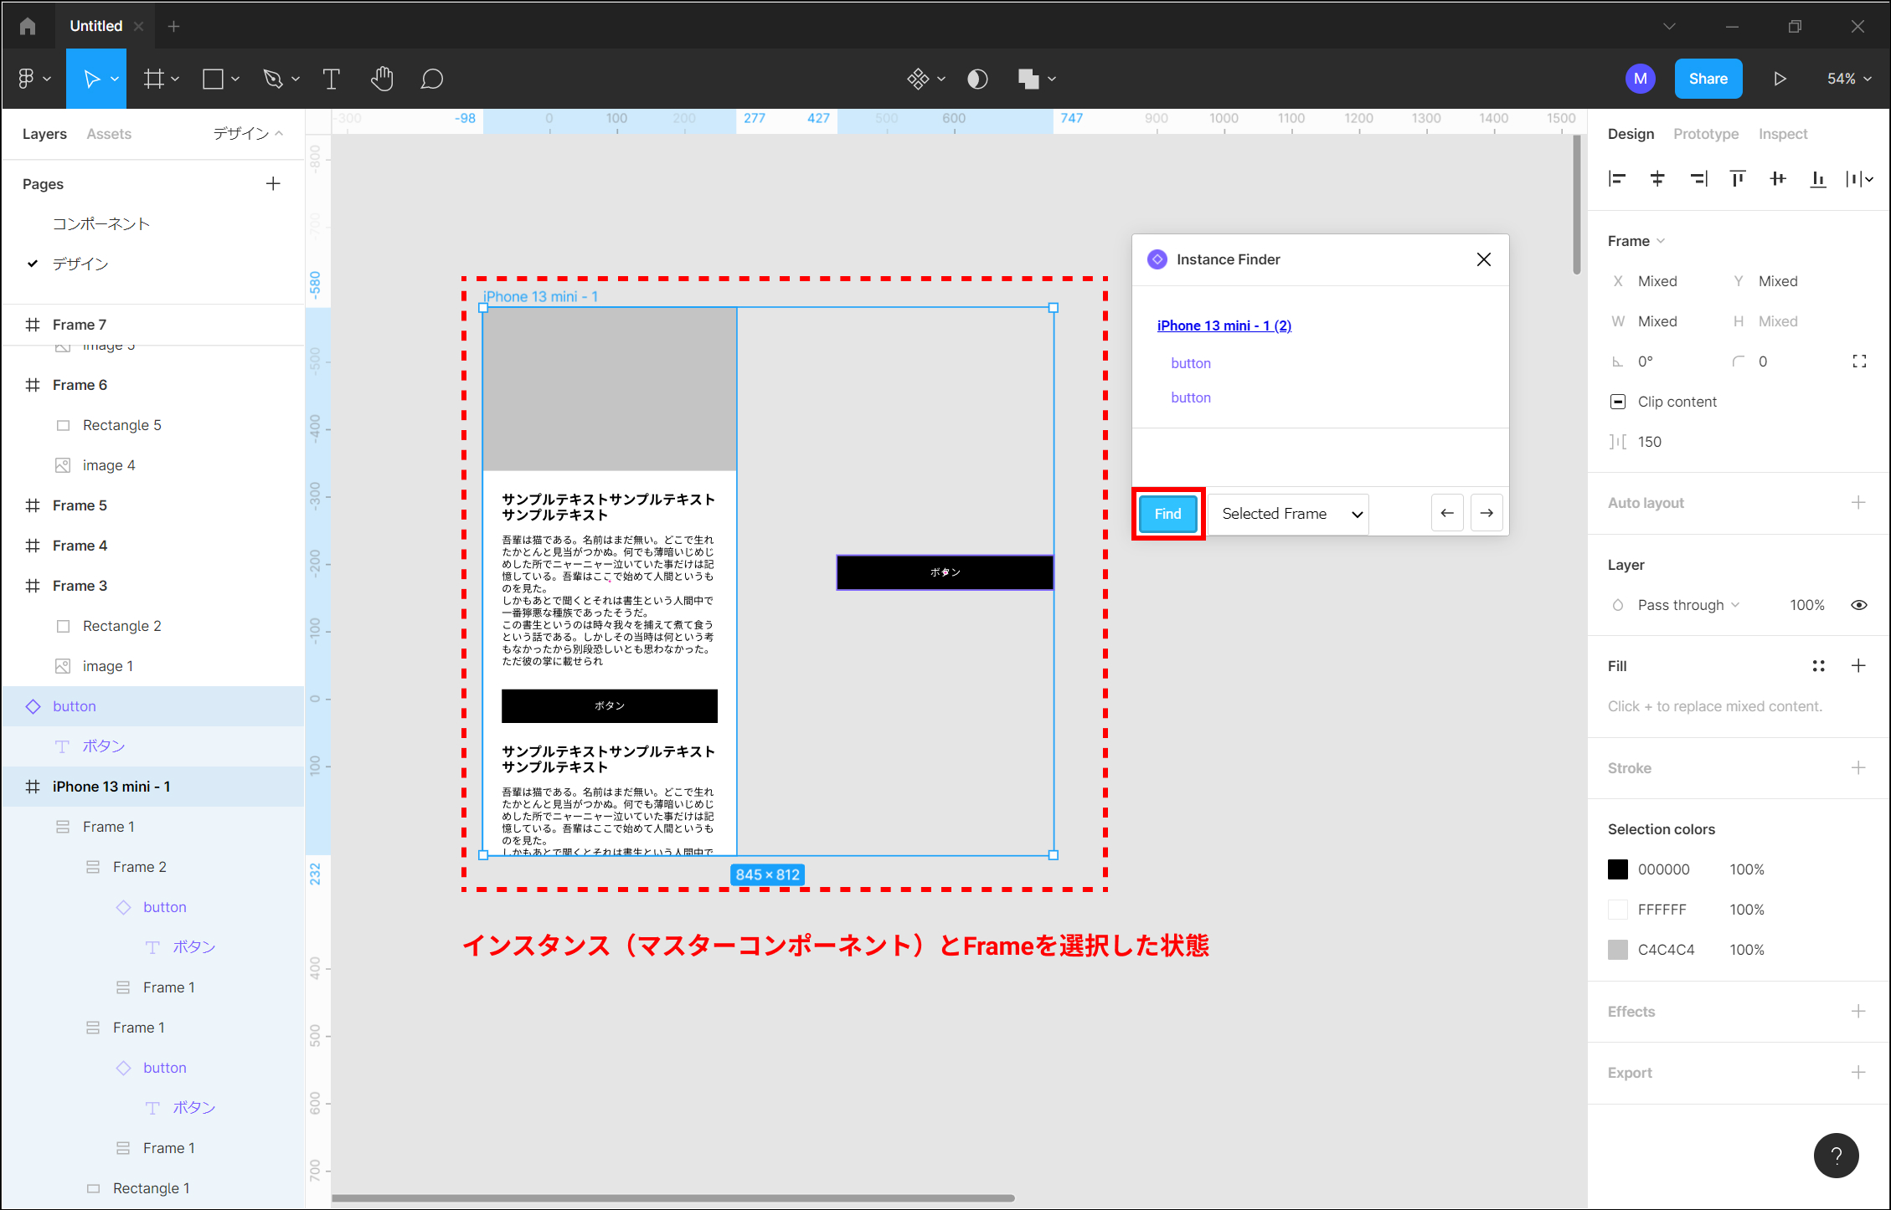
Task: Open the iPhone 13 mini - 1 (2) link
Action: point(1224,326)
